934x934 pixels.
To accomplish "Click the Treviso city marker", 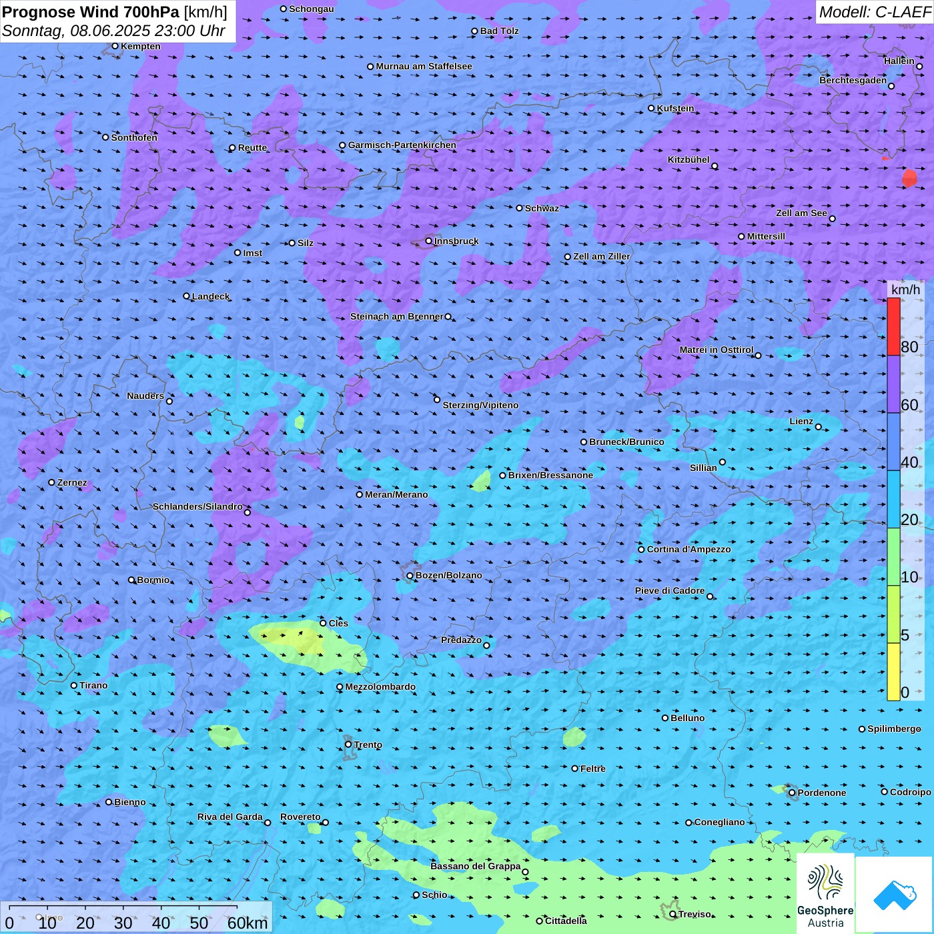I will pos(673,914).
